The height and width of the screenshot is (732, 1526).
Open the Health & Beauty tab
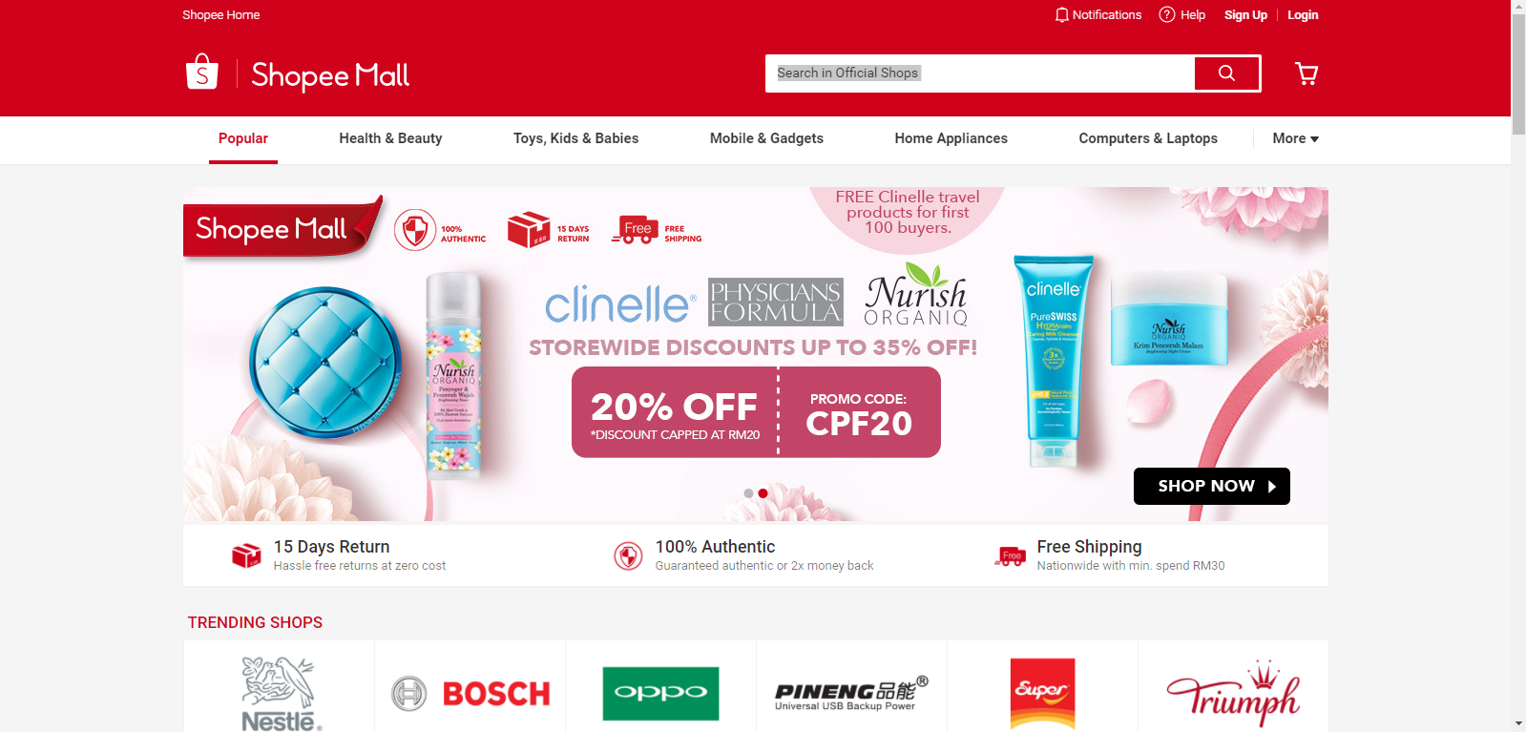click(x=390, y=138)
